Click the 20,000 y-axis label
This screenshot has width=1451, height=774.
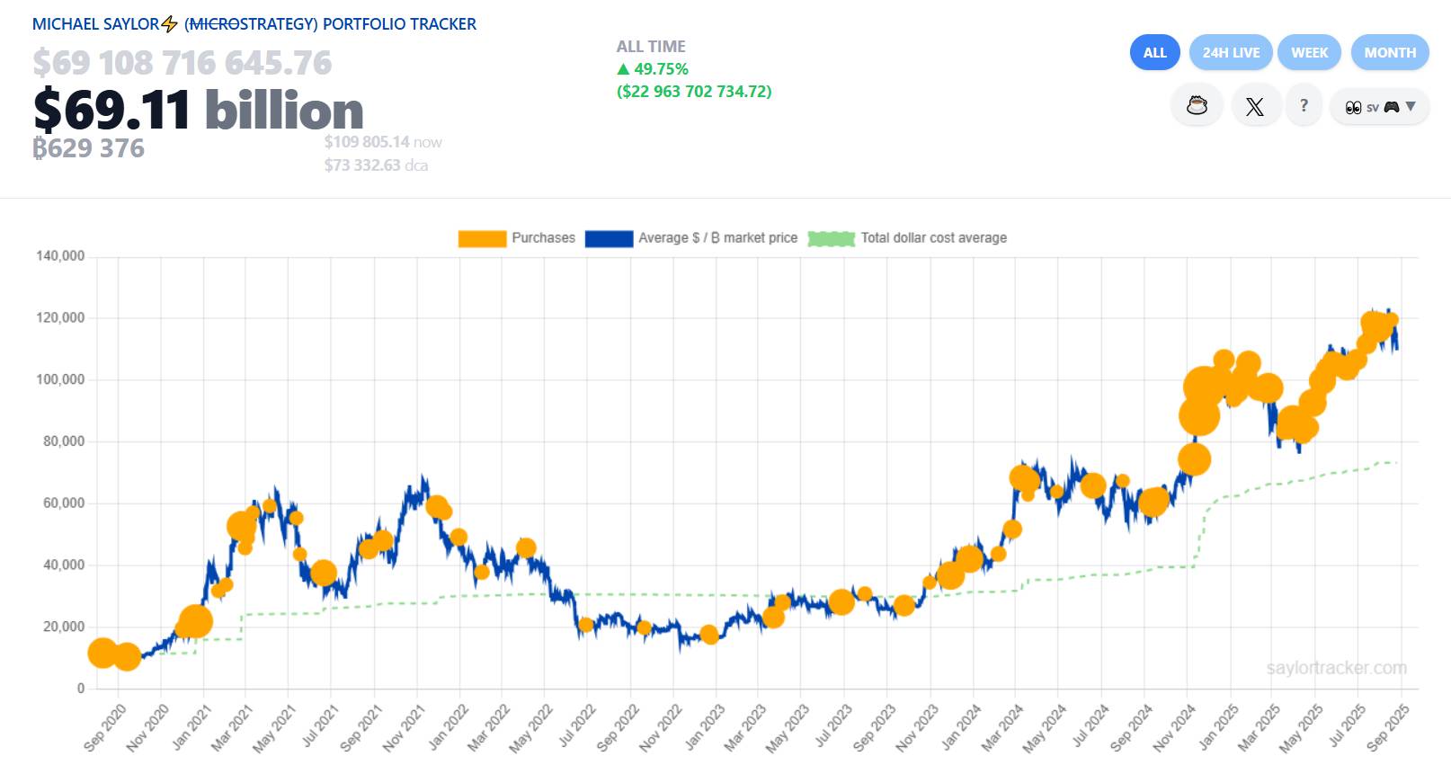[x=64, y=627]
